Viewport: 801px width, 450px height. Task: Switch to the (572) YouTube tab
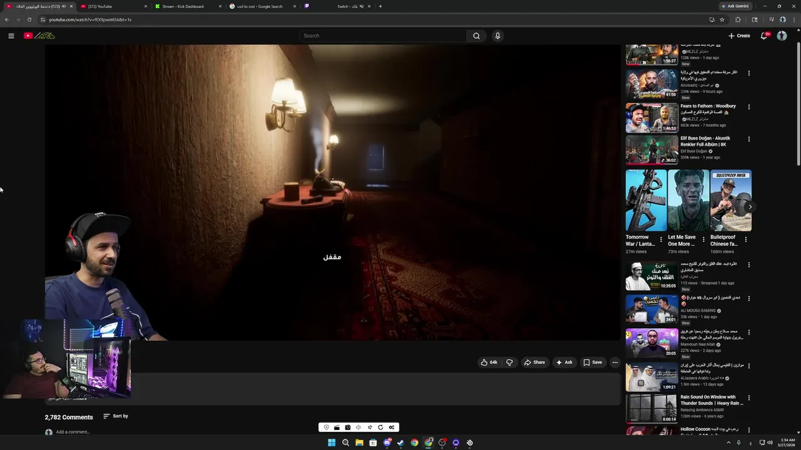[x=114, y=6]
